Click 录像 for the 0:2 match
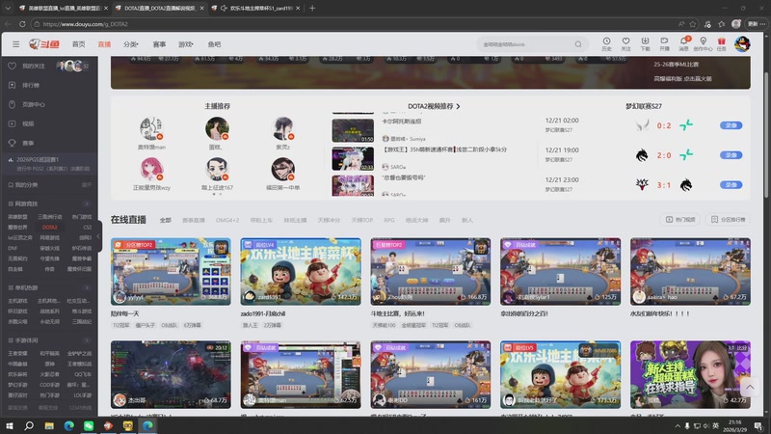The image size is (771, 434). pyautogui.click(x=731, y=125)
